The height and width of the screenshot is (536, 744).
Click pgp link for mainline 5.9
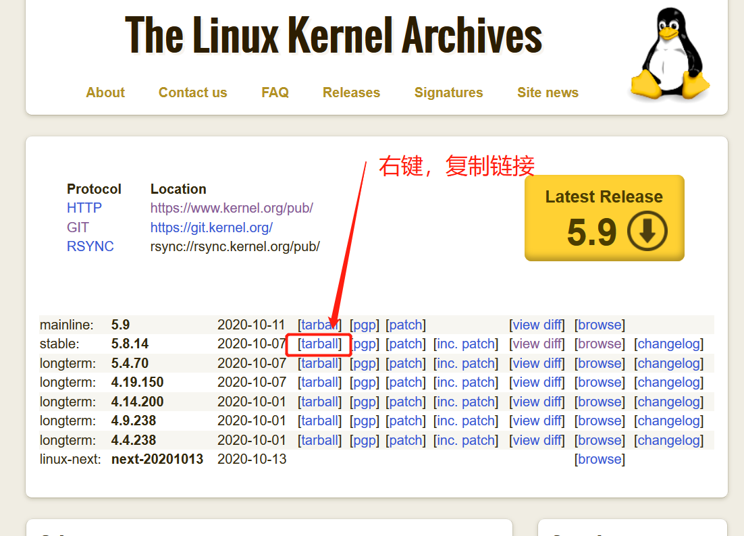(x=365, y=325)
